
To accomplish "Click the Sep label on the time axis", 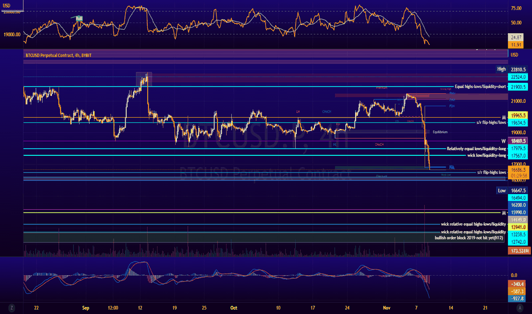I will coord(86,308).
